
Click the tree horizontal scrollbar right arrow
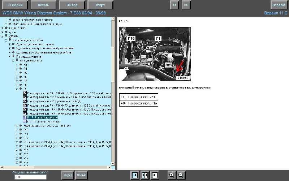tap(109, 167)
